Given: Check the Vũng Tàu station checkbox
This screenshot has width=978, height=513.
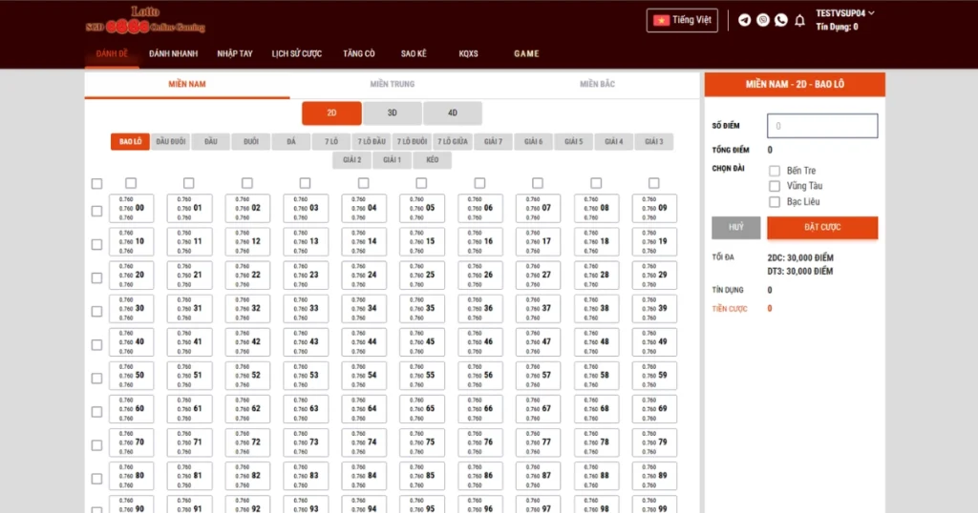Looking at the screenshot, I should click(x=774, y=186).
